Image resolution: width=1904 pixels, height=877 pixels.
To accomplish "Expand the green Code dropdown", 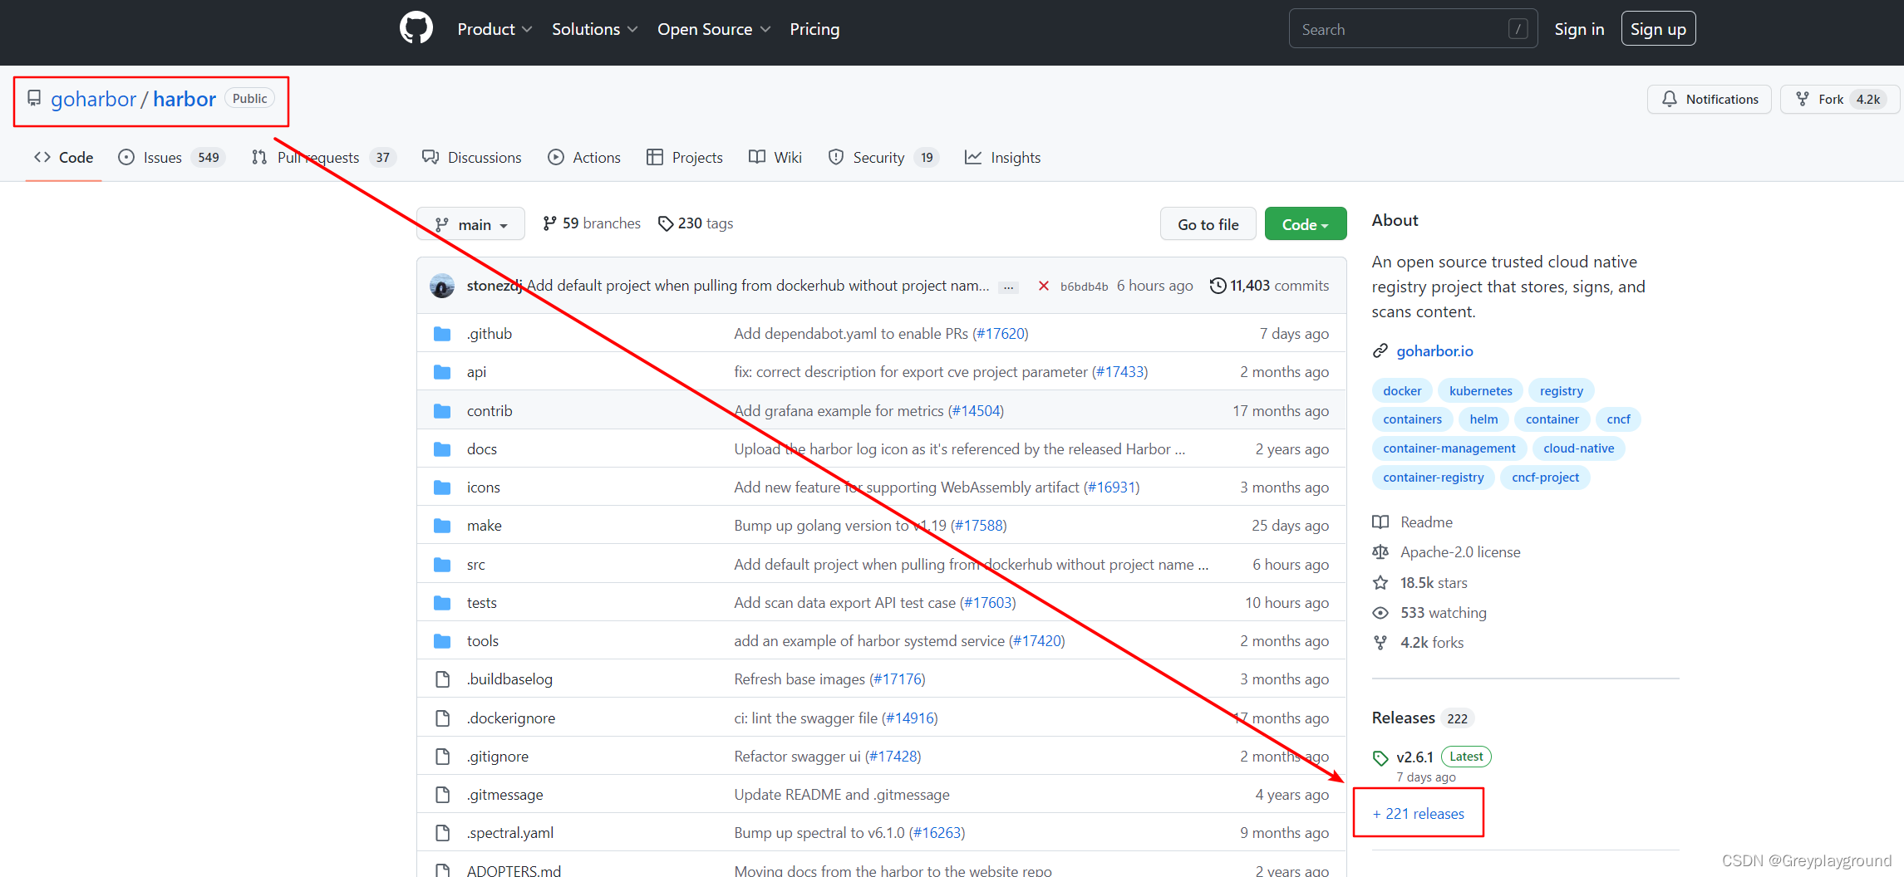I will pyautogui.click(x=1305, y=224).
